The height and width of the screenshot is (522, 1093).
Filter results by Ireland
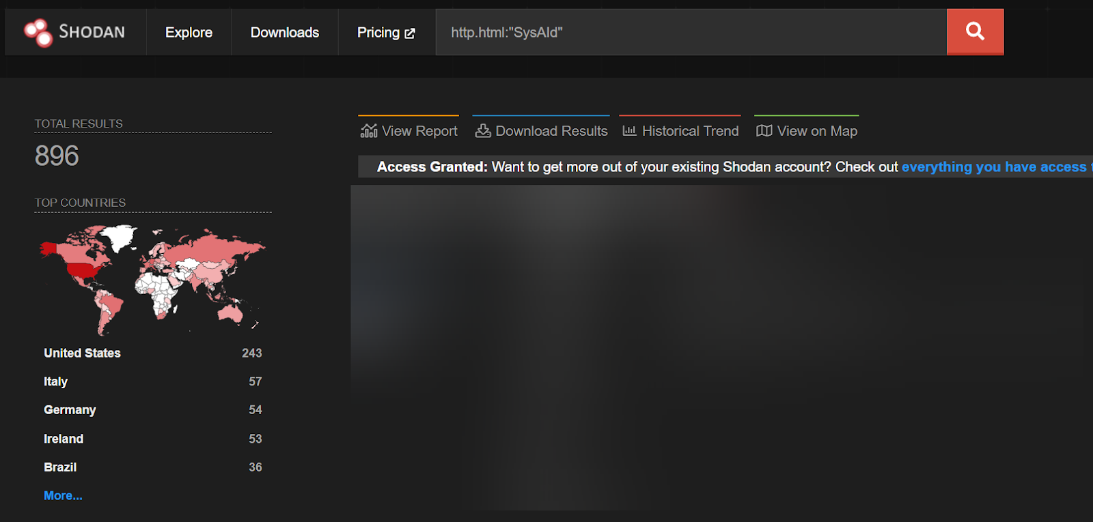(64, 439)
